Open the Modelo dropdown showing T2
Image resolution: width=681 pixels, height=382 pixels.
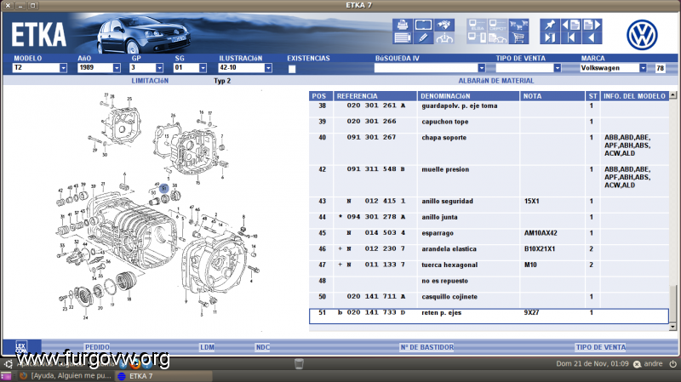[63, 68]
